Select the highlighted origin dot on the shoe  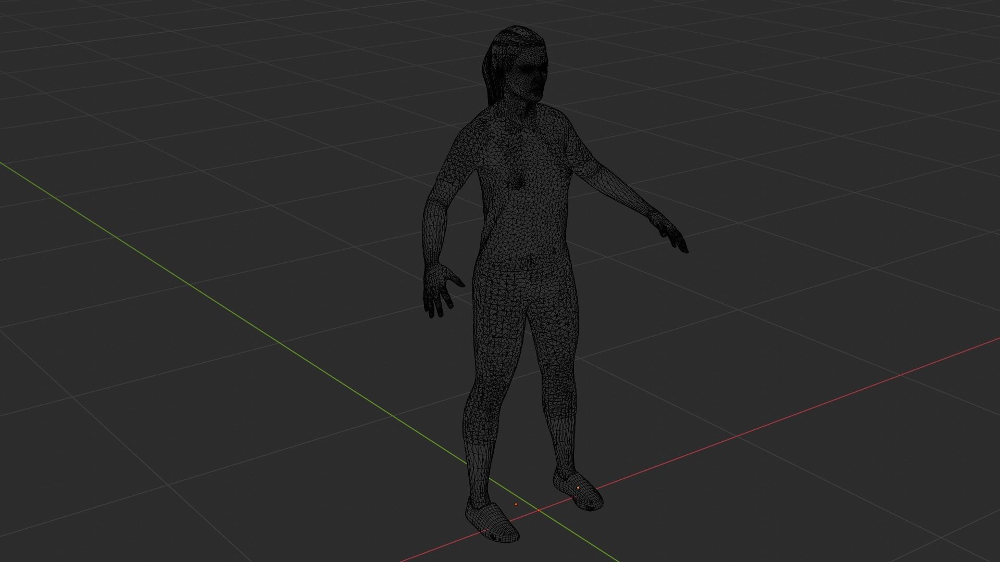coord(578,488)
